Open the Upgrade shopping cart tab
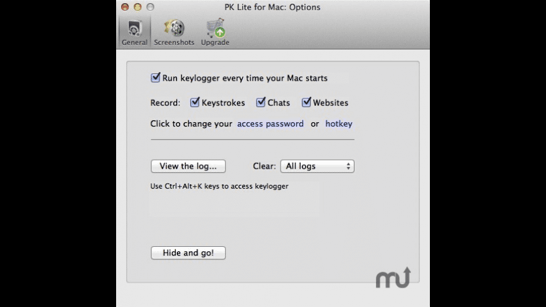 (x=215, y=33)
